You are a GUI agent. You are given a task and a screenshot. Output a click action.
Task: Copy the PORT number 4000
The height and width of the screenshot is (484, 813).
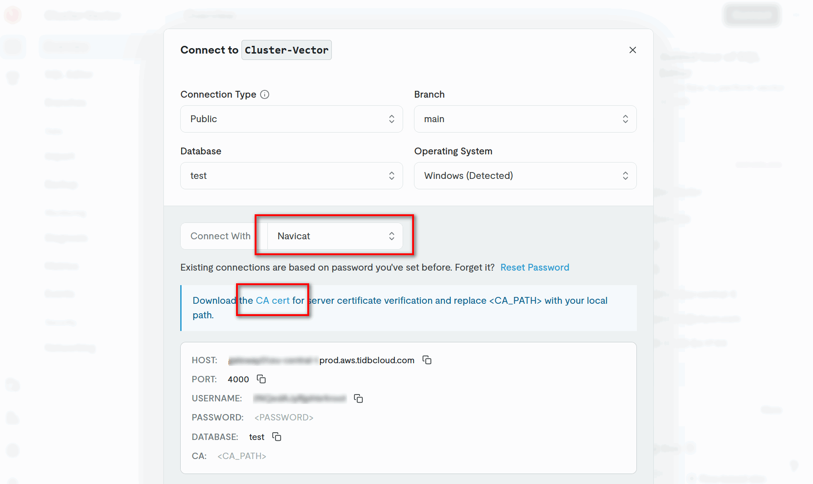(261, 379)
